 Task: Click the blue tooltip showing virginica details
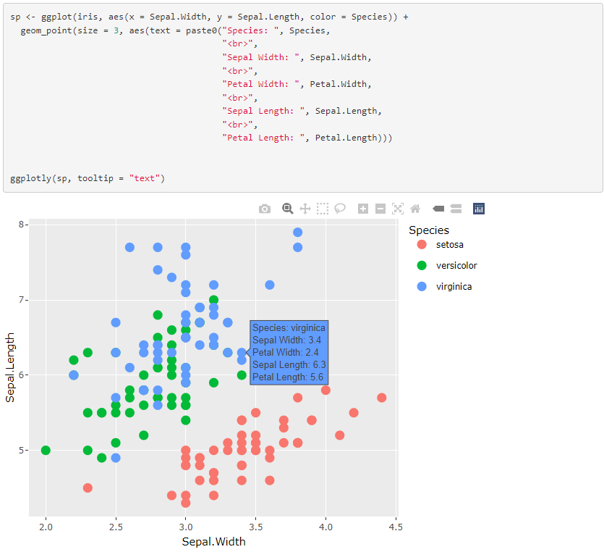pos(289,352)
